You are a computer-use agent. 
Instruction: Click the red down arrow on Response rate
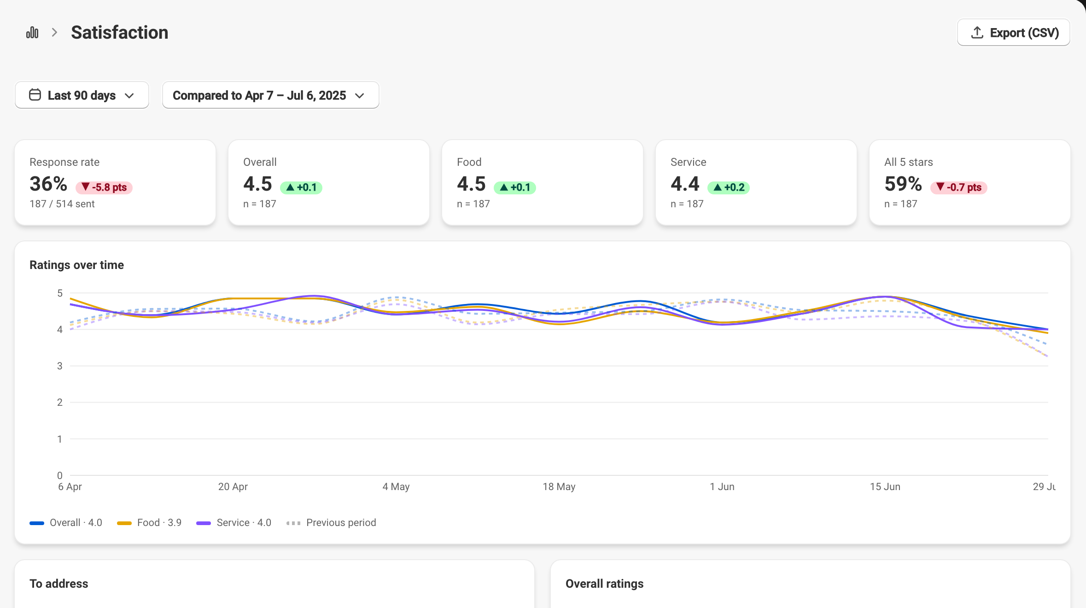(86, 187)
